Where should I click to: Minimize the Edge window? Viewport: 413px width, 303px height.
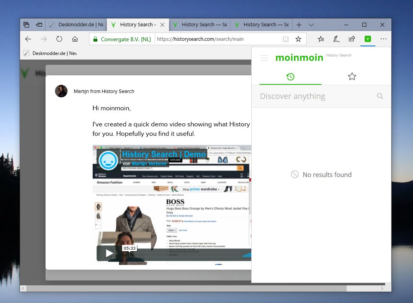346,25
